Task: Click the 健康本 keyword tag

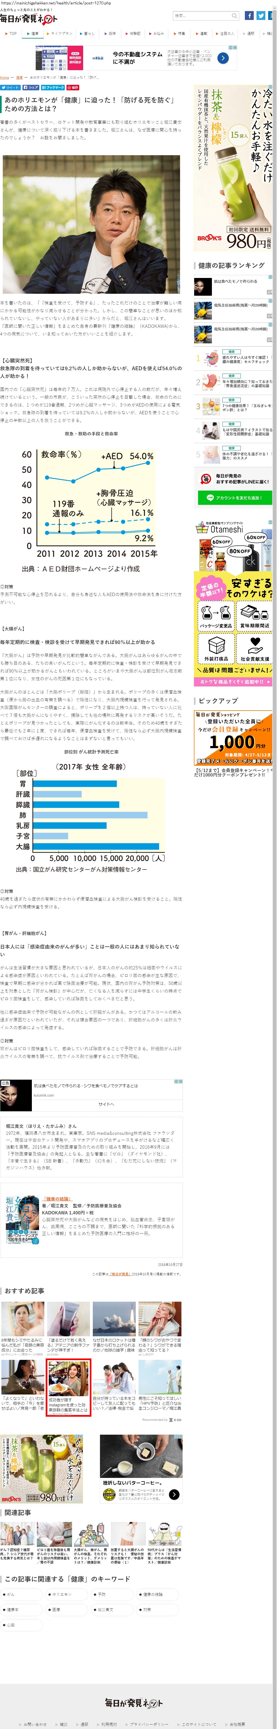Action: pos(21,1610)
